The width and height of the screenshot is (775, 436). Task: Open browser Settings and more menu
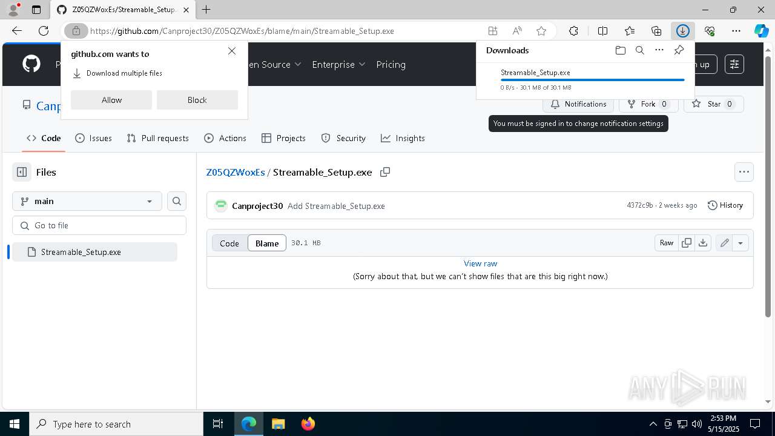[x=736, y=31]
